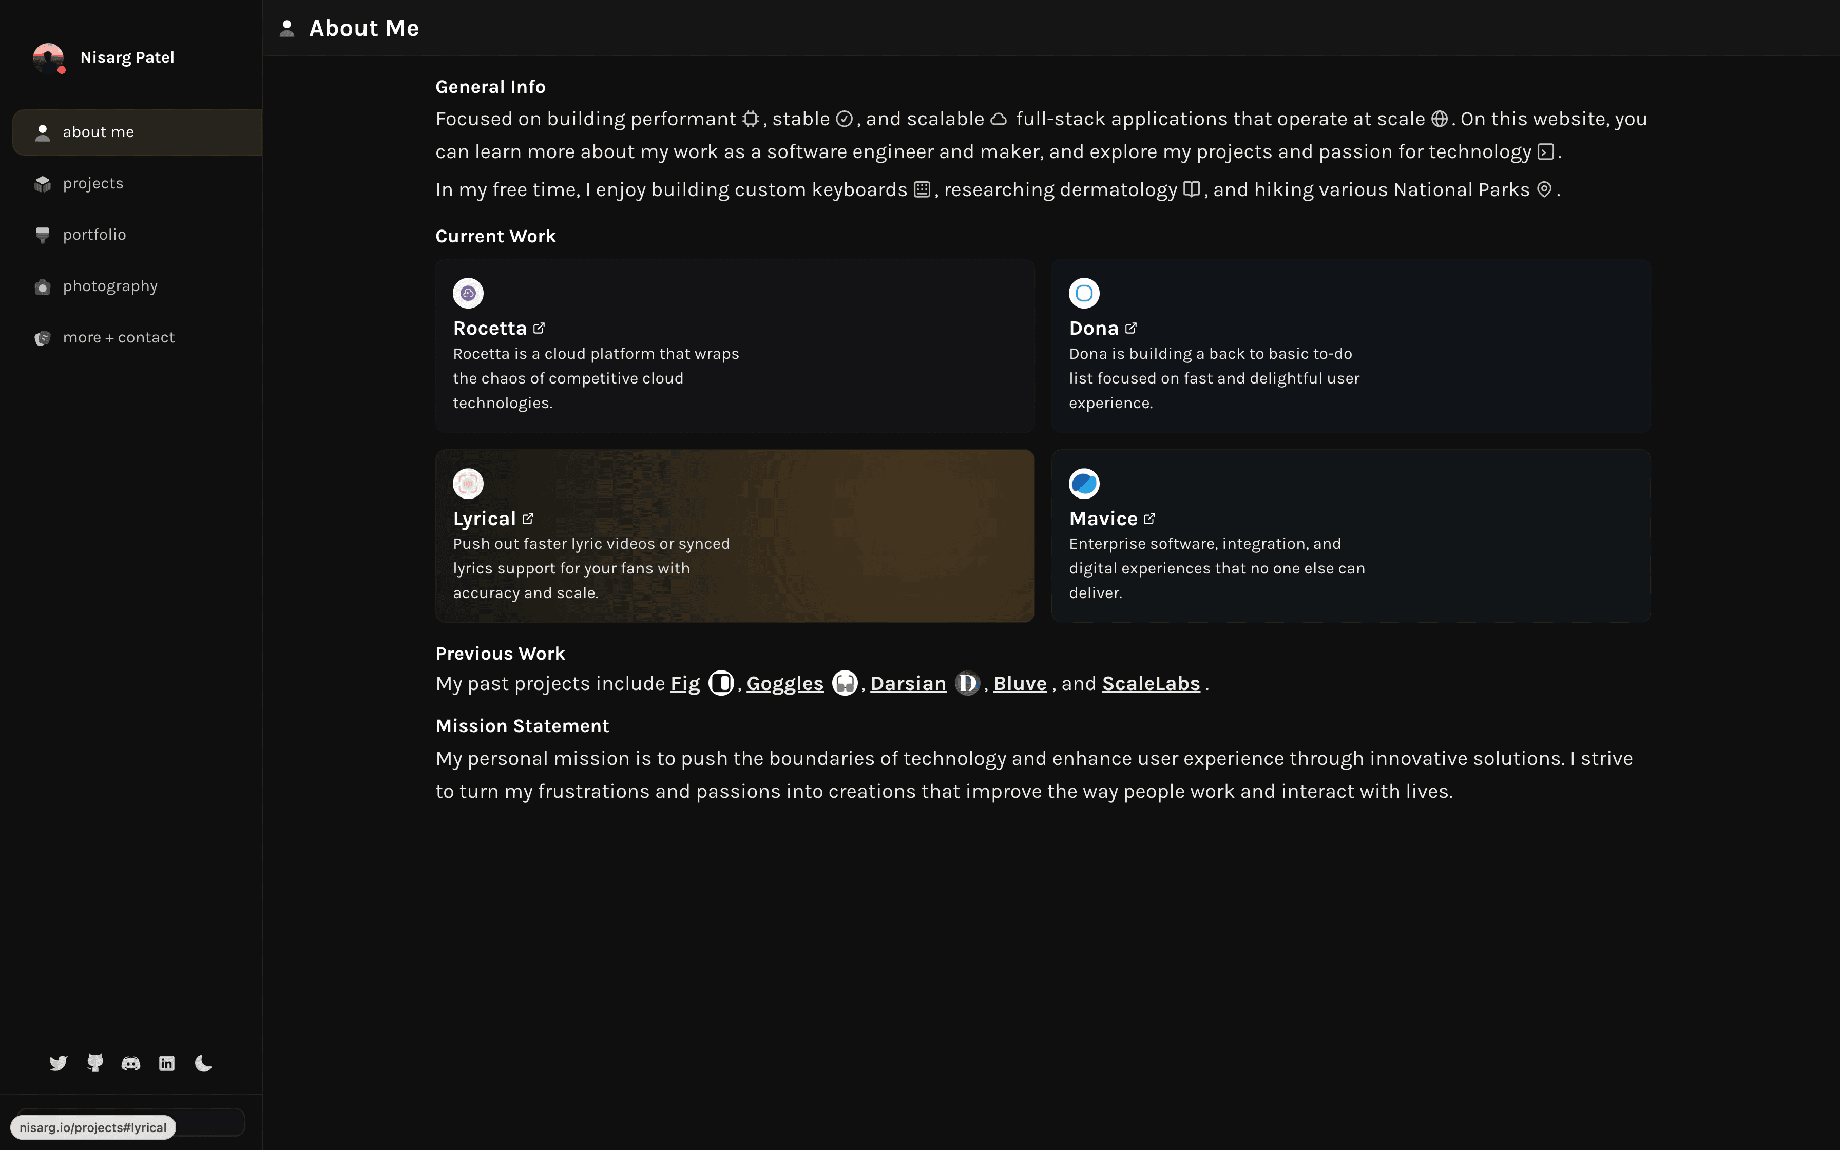
Task: Open the LinkedIn profile icon
Action: [x=166, y=1063]
